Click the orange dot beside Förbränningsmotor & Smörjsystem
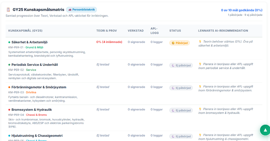 9,87
